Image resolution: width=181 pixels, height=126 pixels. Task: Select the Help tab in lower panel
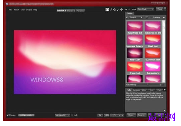click(x=128, y=90)
